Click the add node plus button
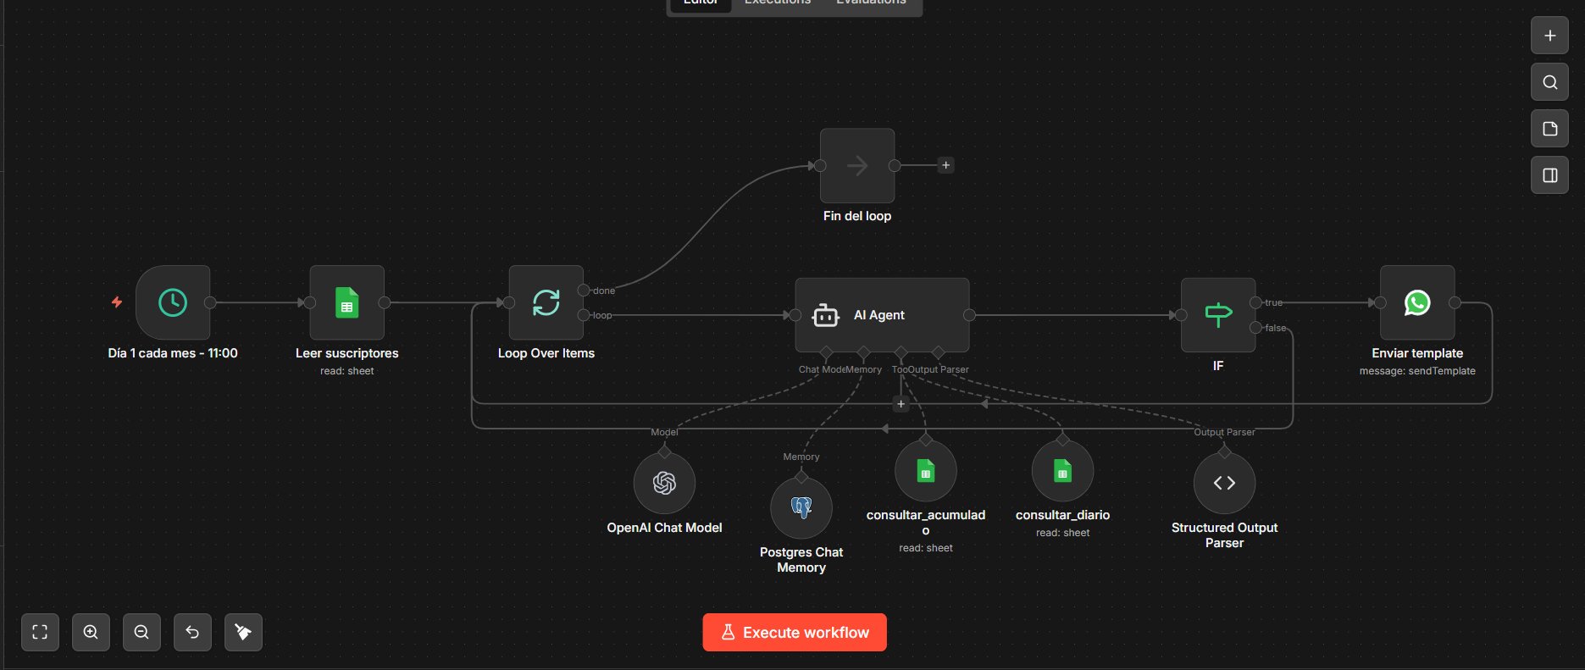Viewport: 1585px width, 670px height. click(x=1549, y=36)
